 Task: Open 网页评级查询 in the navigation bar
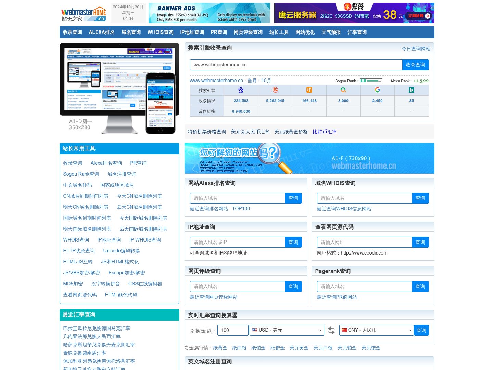pyautogui.click(x=248, y=32)
